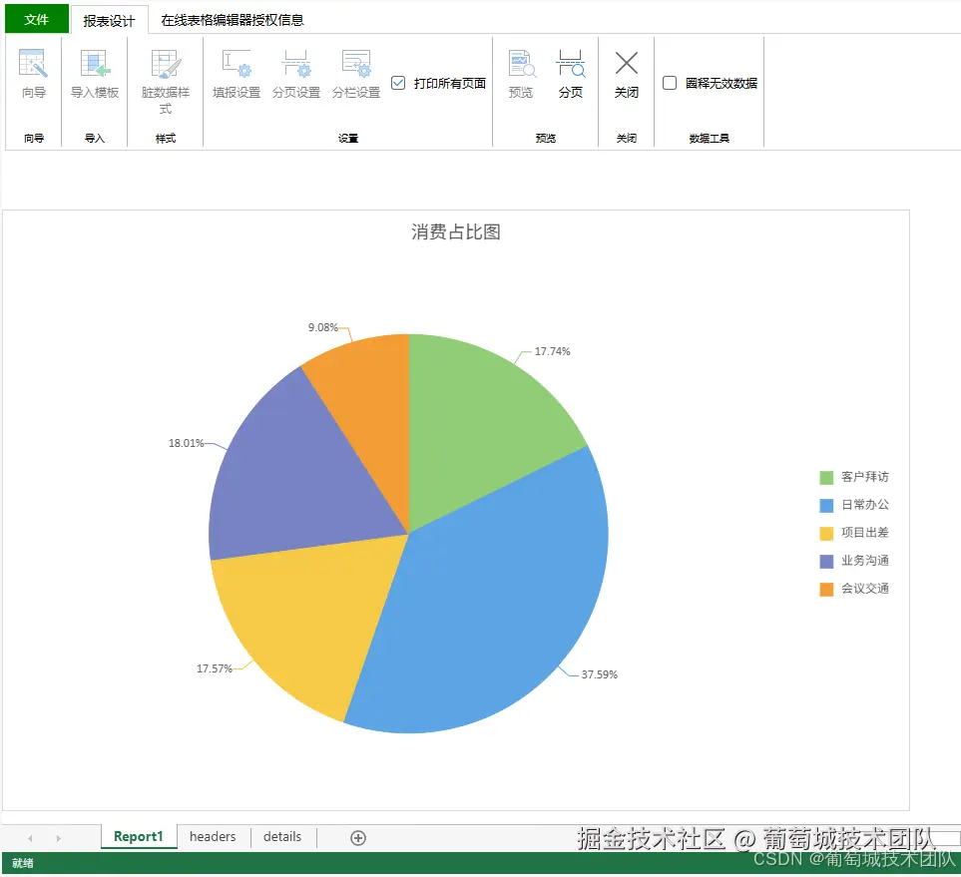
Task: Click the 客户拜访 green legend swatch
Action: (826, 478)
